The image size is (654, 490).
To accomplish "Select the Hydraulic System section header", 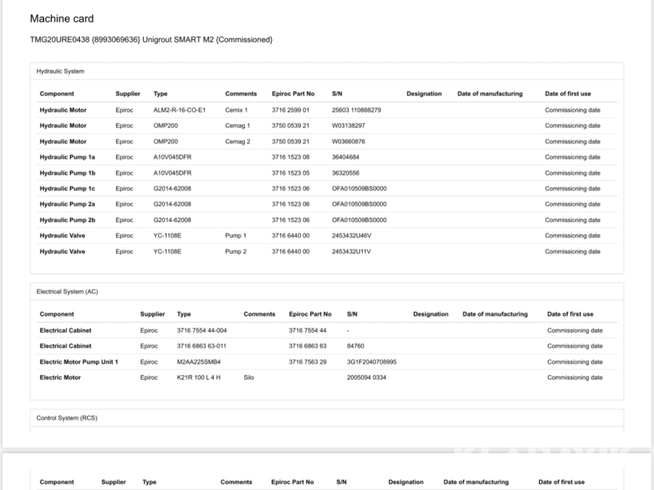I will 60,71.
